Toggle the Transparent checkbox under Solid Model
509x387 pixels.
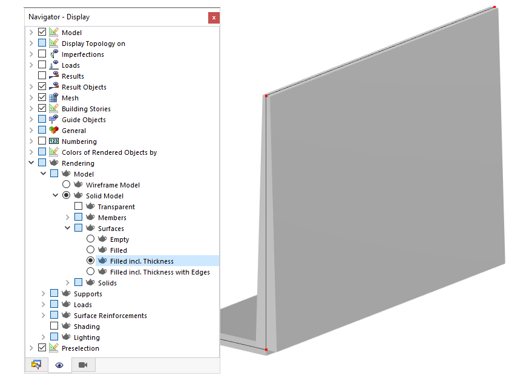point(78,206)
